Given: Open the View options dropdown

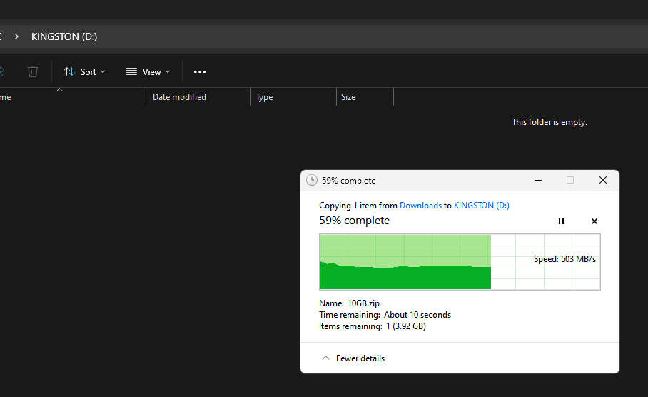Looking at the screenshot, I should tap(148, 72).
